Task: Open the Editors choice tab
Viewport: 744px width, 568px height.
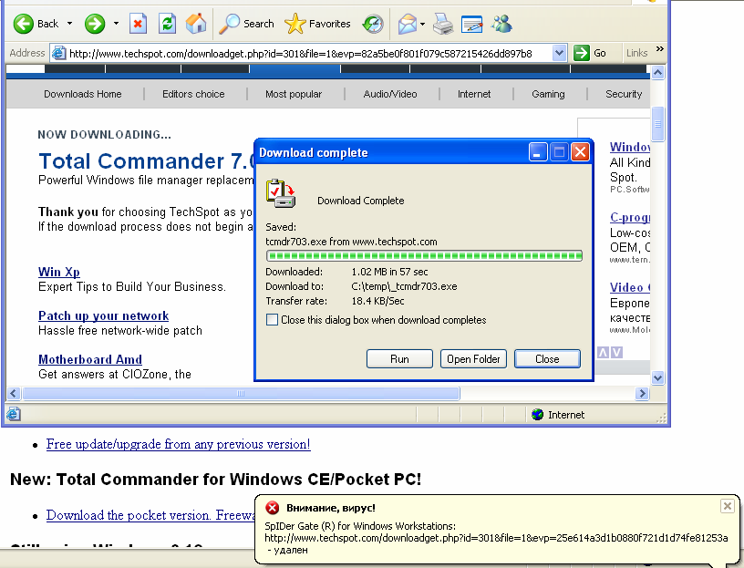Action: click(193, 94)
